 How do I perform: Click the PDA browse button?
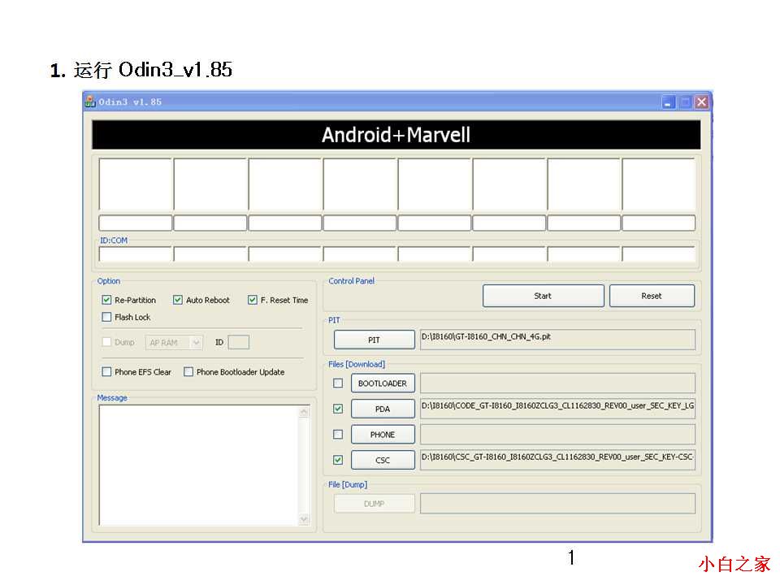(383, 409)
